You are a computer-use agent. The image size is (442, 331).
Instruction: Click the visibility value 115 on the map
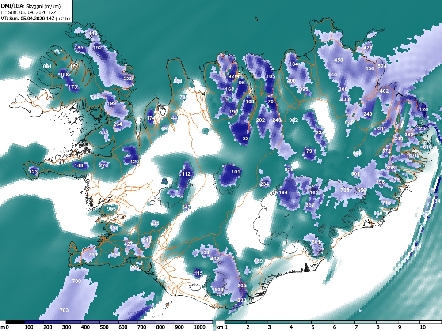[x=198, y=273]
